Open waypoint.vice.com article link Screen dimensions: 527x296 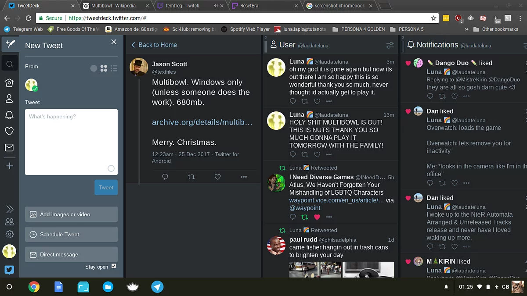click(x=337, y=200)
